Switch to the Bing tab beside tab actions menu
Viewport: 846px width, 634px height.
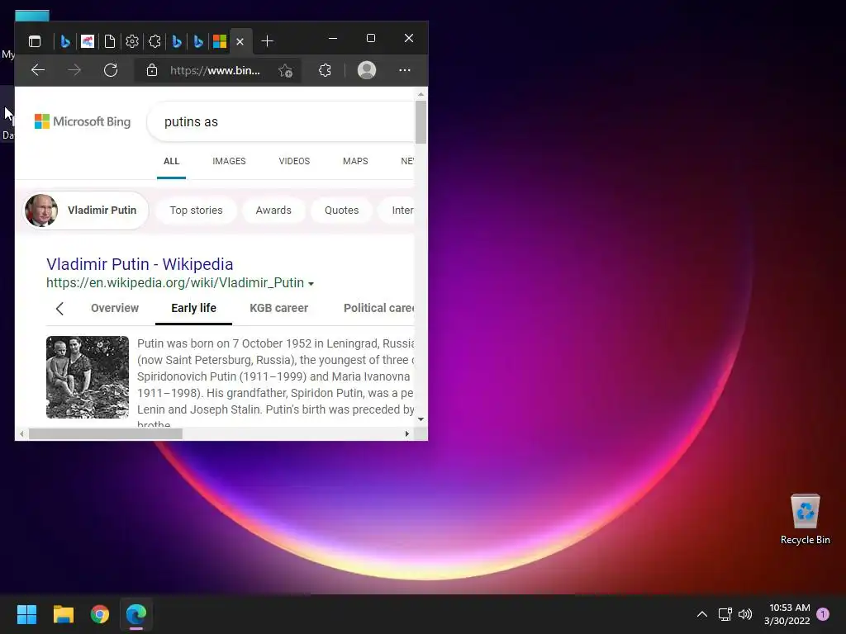coord(65,41)
